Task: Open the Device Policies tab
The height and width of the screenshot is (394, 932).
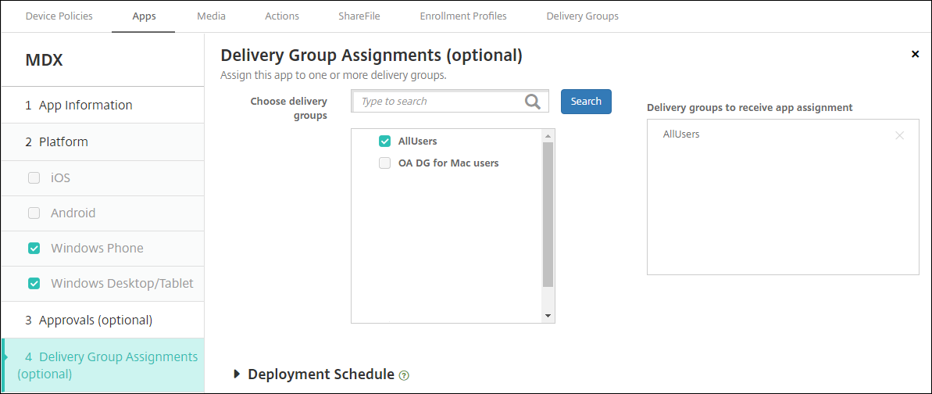Action: 59,16
